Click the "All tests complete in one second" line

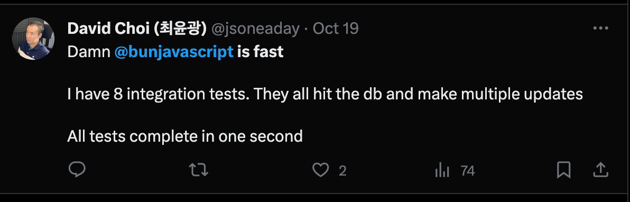(x=185, y=136)
